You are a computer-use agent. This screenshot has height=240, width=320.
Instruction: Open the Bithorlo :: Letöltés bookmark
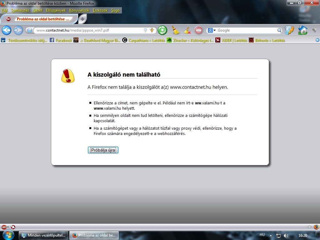[x=267, y=40]
